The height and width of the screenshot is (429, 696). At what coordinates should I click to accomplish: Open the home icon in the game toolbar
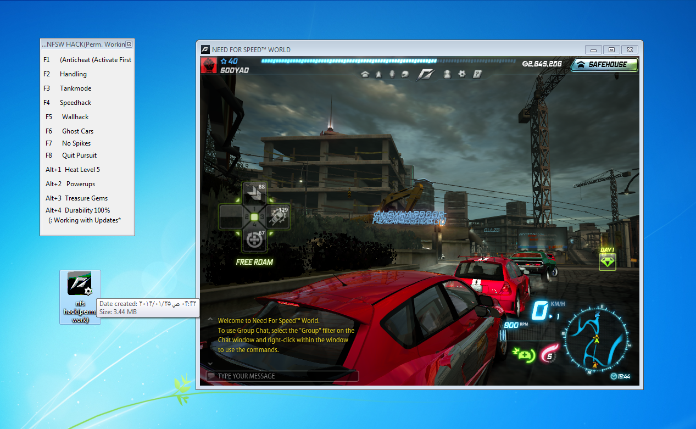pyautogui.click(x=365, y=74)
